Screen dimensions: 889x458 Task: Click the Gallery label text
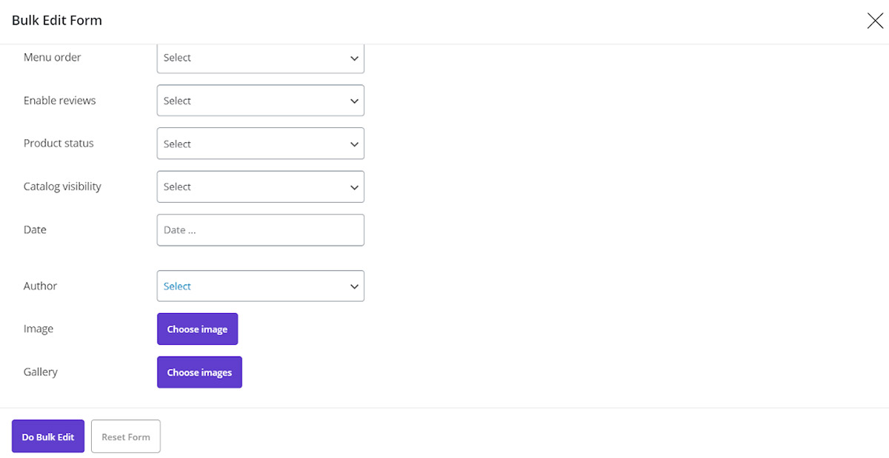point(41,372)
